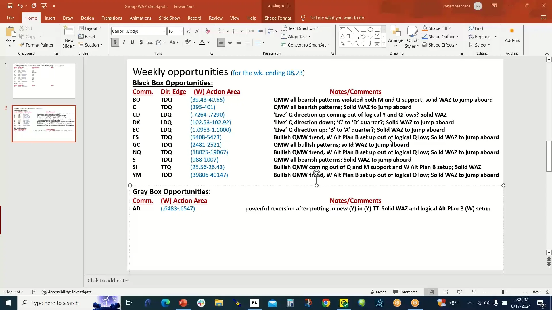Click the zoom slider handle
The height and width of the screenshot is (310, 552).
tap(503, 292)
